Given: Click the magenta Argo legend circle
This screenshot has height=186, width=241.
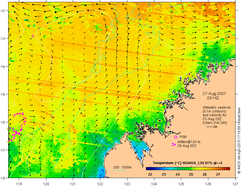Looking at the screenshot, I should click(176, 137).
